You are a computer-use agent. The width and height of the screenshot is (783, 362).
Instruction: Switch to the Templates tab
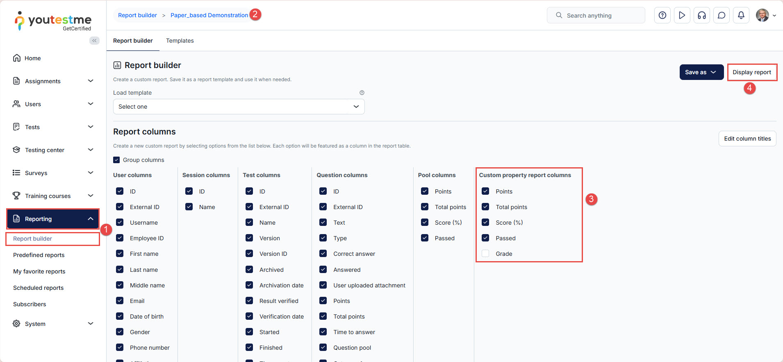tap(180, 41)
